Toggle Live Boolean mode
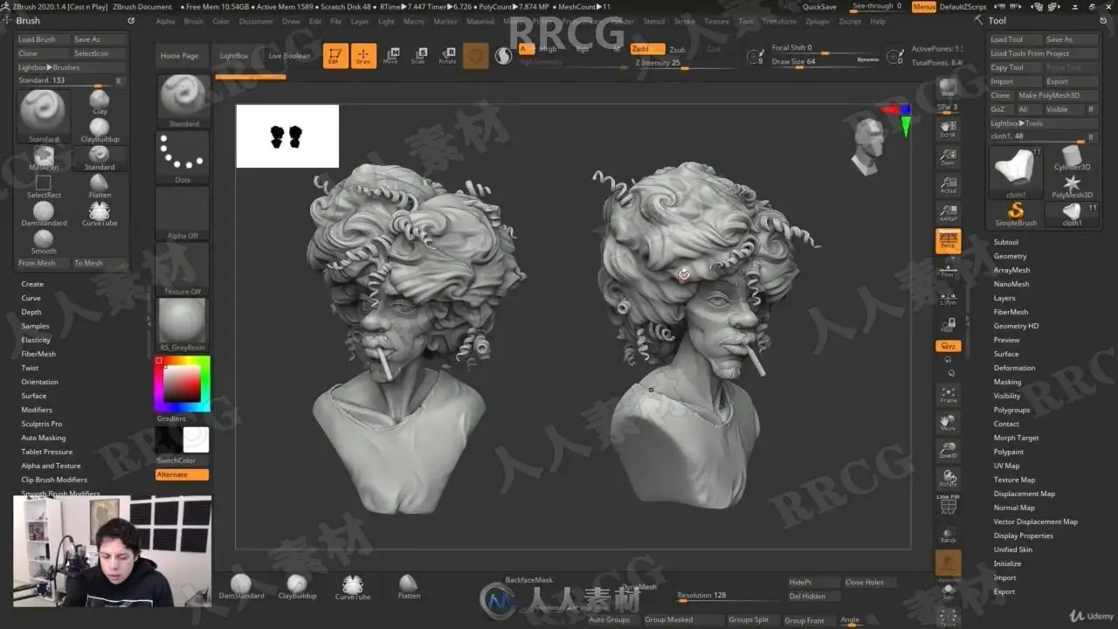Screen dimensions: 1118x629 point(289,56)
